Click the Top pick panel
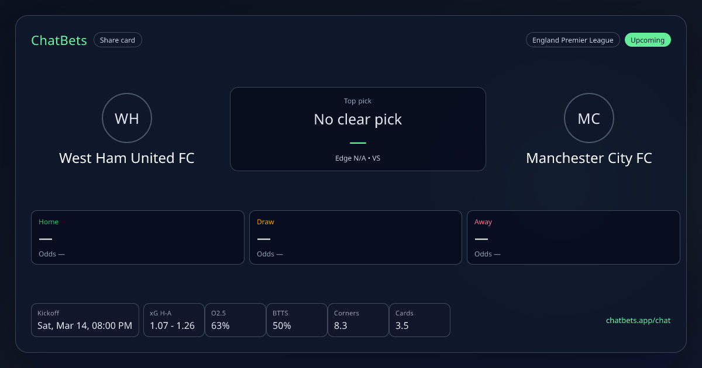This screenshot has width=702, height=368. (357, 129)
